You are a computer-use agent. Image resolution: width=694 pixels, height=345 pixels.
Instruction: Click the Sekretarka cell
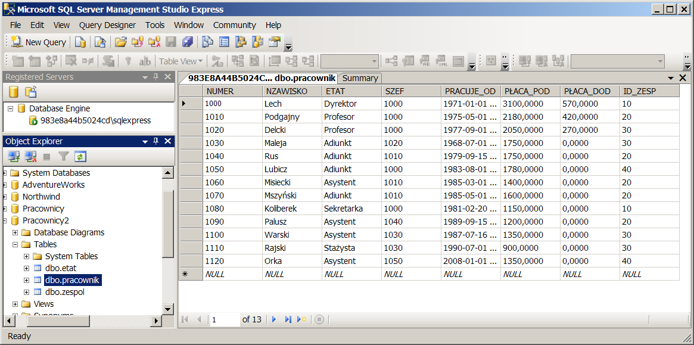(351, 209)
